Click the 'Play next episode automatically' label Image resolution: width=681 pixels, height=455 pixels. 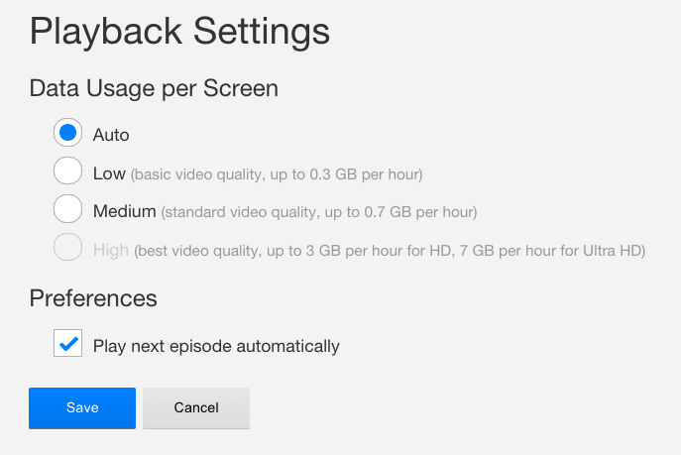click(x=216, y=346)
